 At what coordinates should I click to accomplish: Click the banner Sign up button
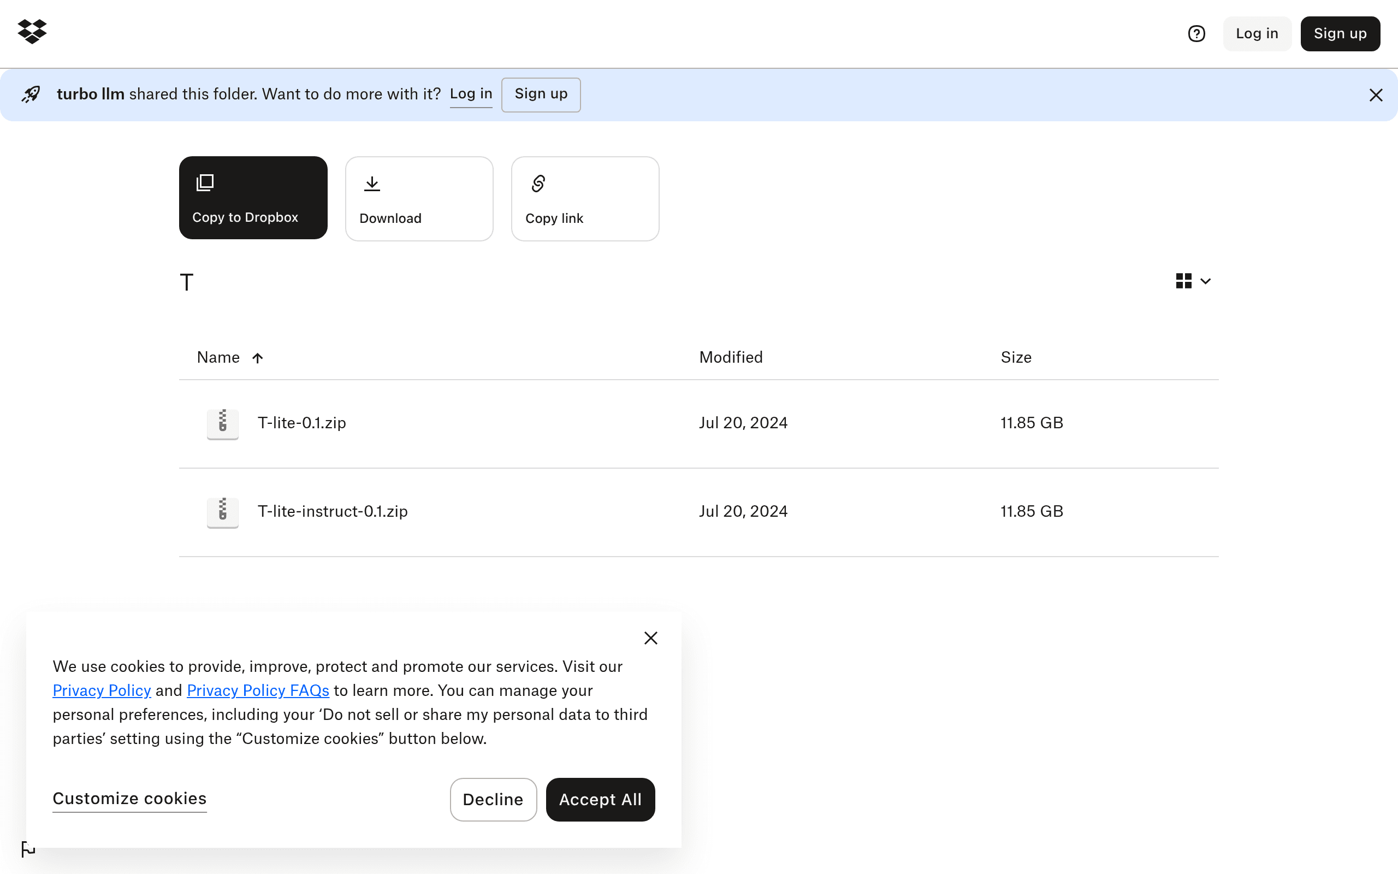point(541,94)
